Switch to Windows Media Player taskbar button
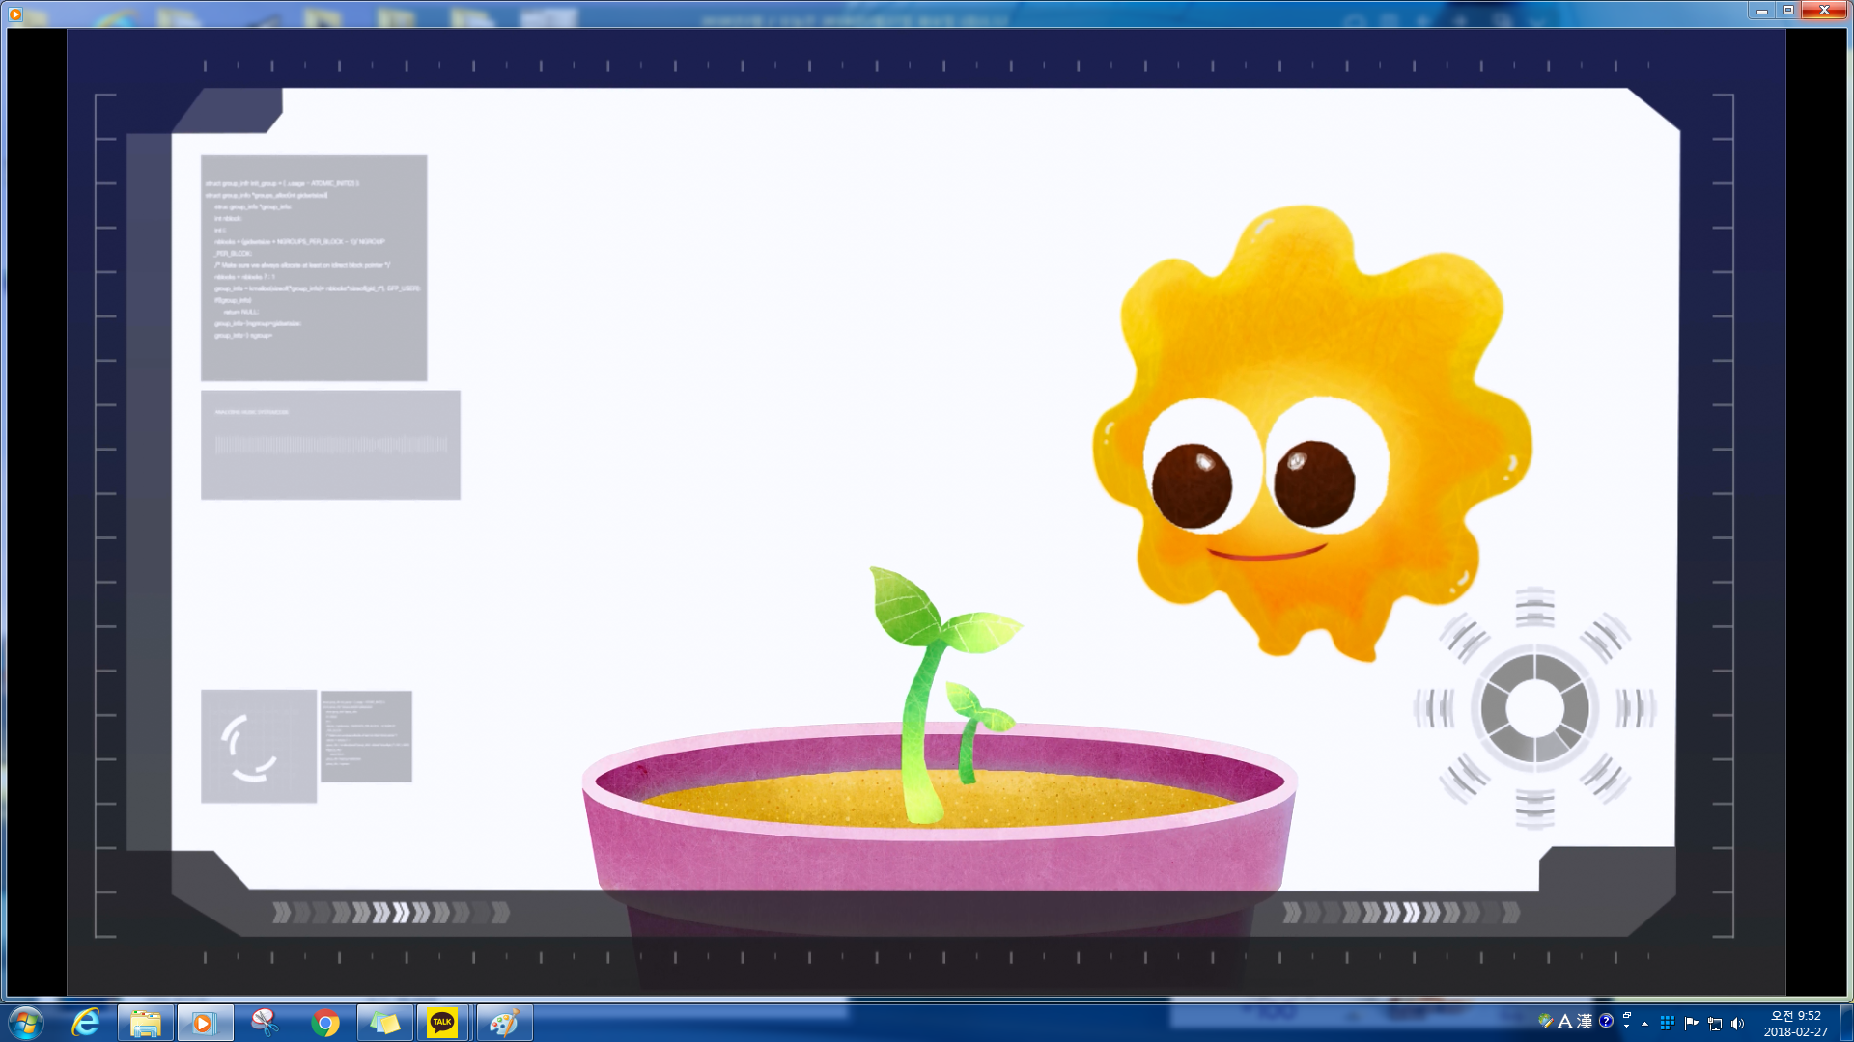The image size is (1854, 1042). coord(204,1023)
